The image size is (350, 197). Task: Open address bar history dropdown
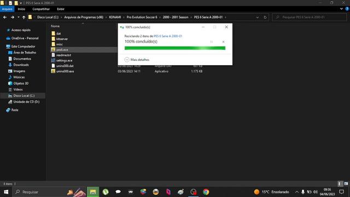pos(258,17)
